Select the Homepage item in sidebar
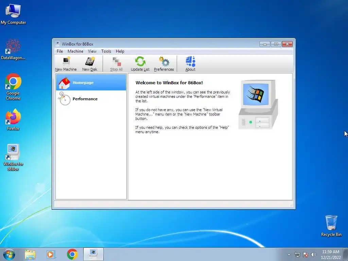This screenshot has height=261, width=348. pyautogui.click(x=91, y=82)
